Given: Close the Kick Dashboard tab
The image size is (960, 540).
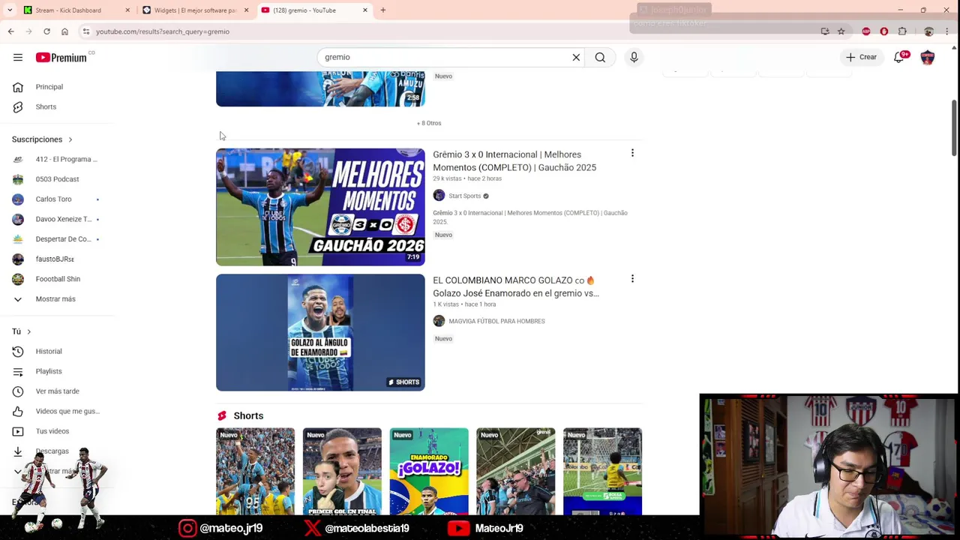Looking at the screenshot, I should [127, 10].
